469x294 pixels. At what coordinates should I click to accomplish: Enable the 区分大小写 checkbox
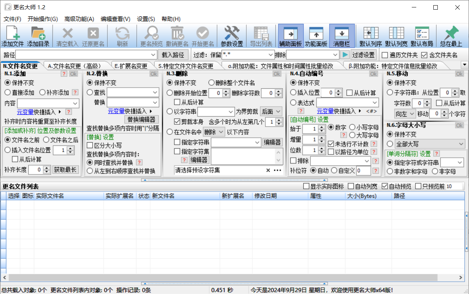(90, 146)
